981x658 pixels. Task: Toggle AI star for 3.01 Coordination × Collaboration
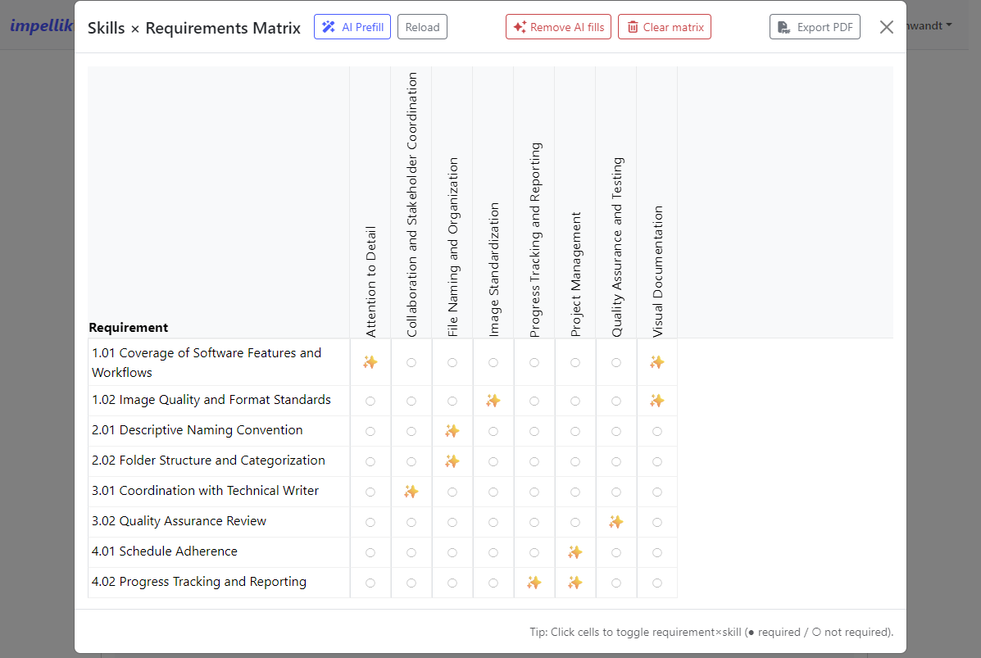click(x=411, y=492)
